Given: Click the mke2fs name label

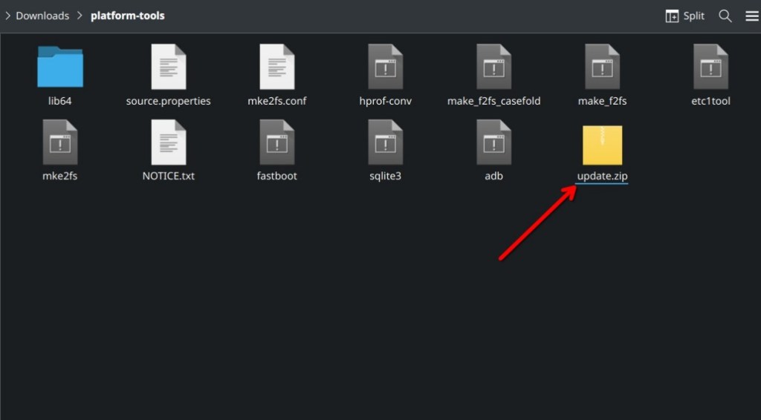Looking at the screenshot, I should [x=60, y=176].
